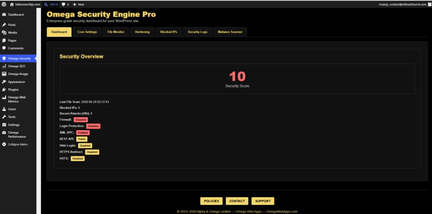Click the Login Protection Disabled badge
The height and width of the screenshot is (214, 432).
click(93, 126)
